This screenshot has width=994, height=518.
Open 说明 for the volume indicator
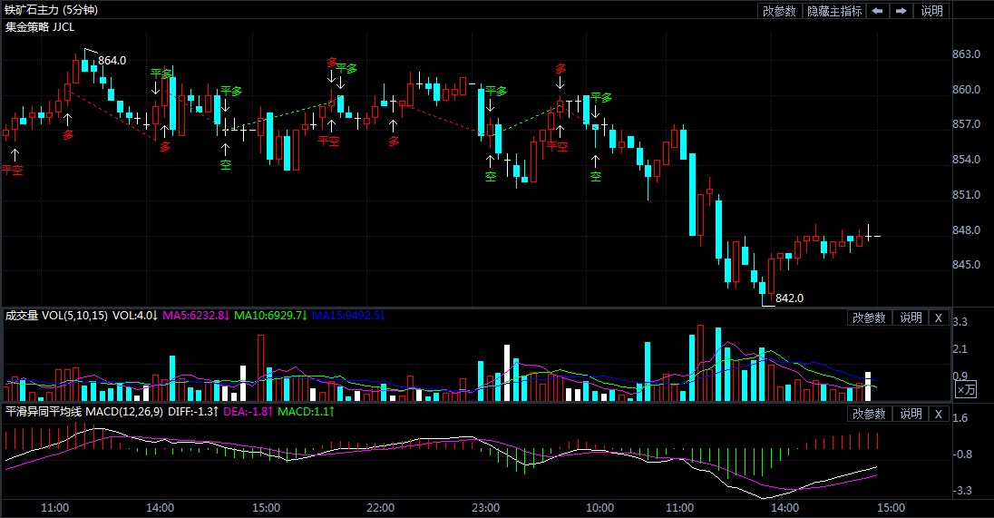pos(910,318)
